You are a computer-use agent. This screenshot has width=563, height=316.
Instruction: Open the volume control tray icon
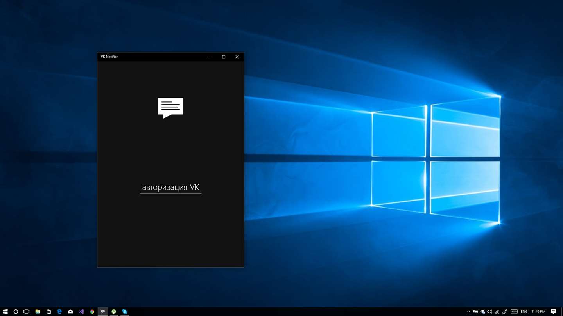[489, 312]
